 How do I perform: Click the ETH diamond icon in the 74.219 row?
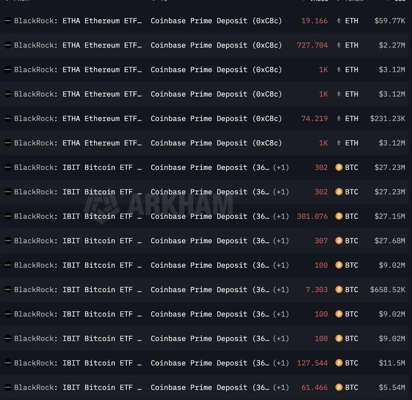pos(339,119)
